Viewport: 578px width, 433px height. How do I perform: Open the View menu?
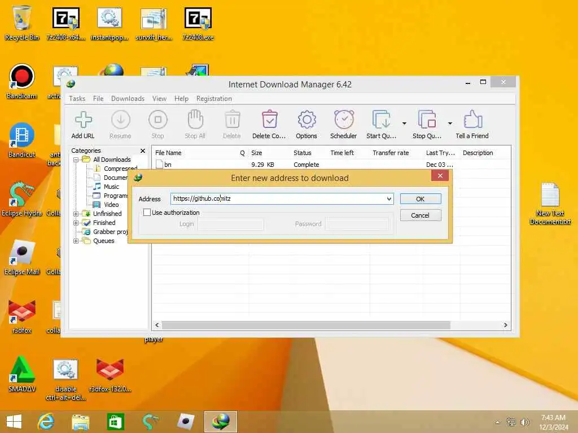(x=159, y=99)
